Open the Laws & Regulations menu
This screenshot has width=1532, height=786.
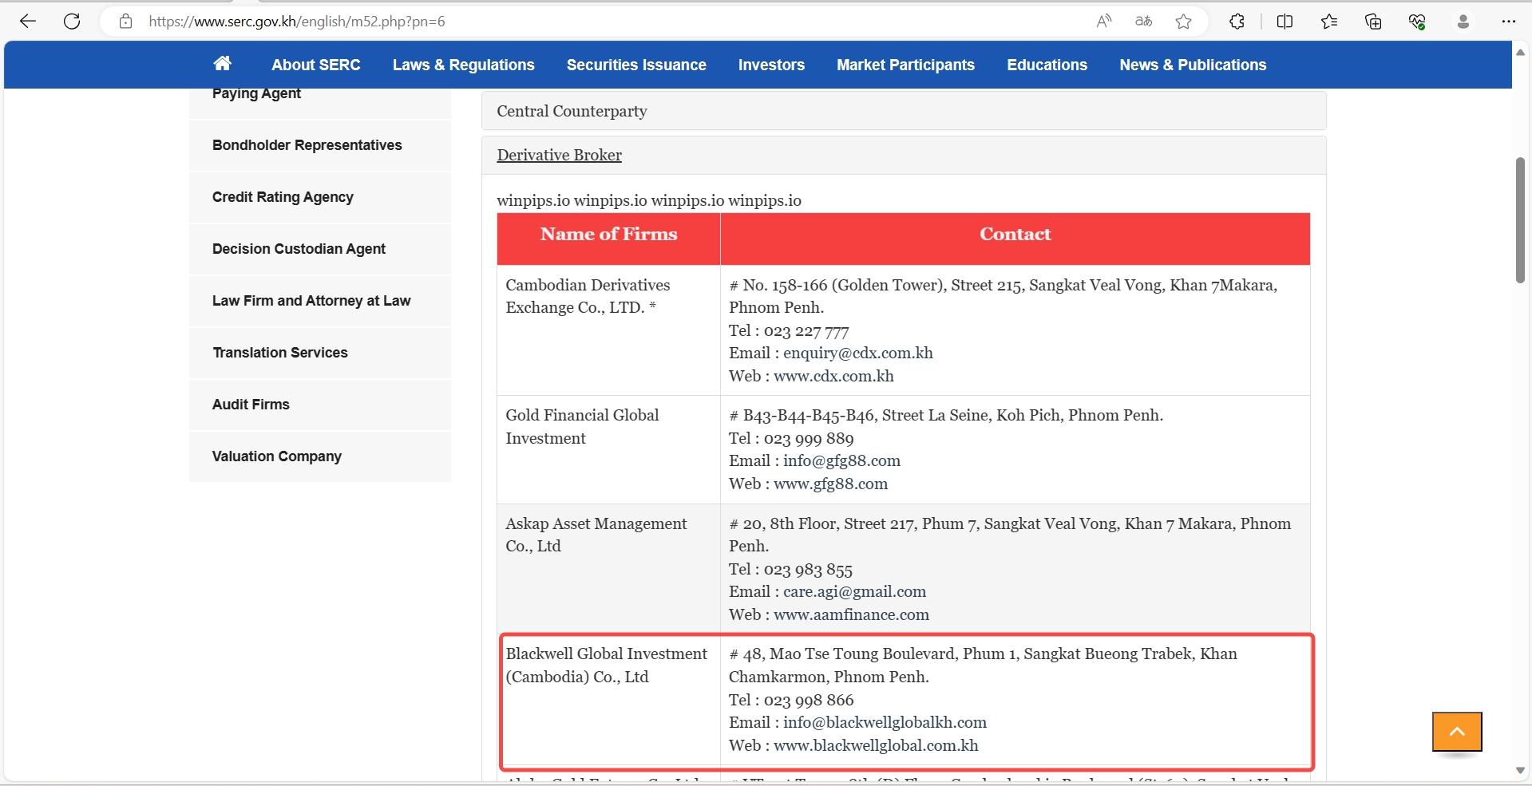click(464, 65)
